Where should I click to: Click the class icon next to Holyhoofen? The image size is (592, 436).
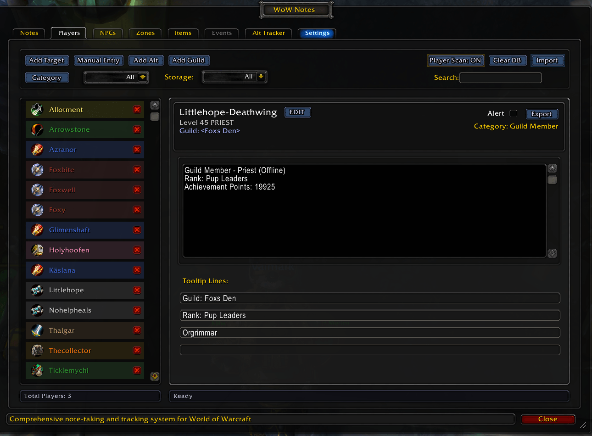[x=37, y=250]
